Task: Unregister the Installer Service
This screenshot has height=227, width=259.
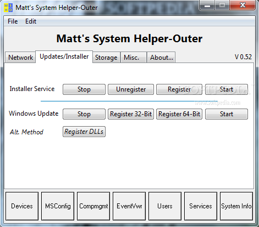Action: 131,89
